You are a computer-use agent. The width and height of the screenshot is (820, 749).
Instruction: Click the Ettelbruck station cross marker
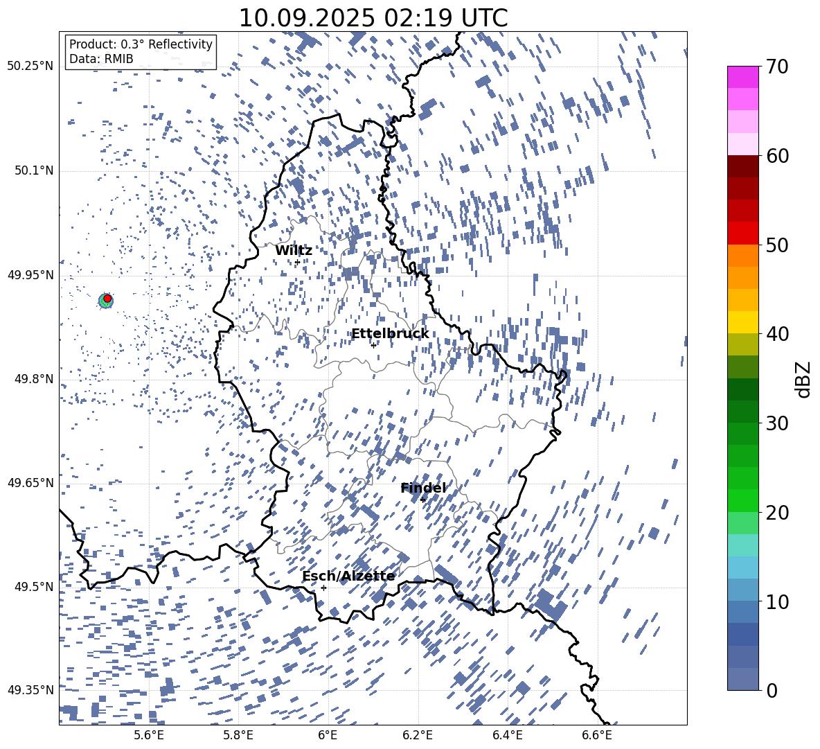(x=373, y=345)
